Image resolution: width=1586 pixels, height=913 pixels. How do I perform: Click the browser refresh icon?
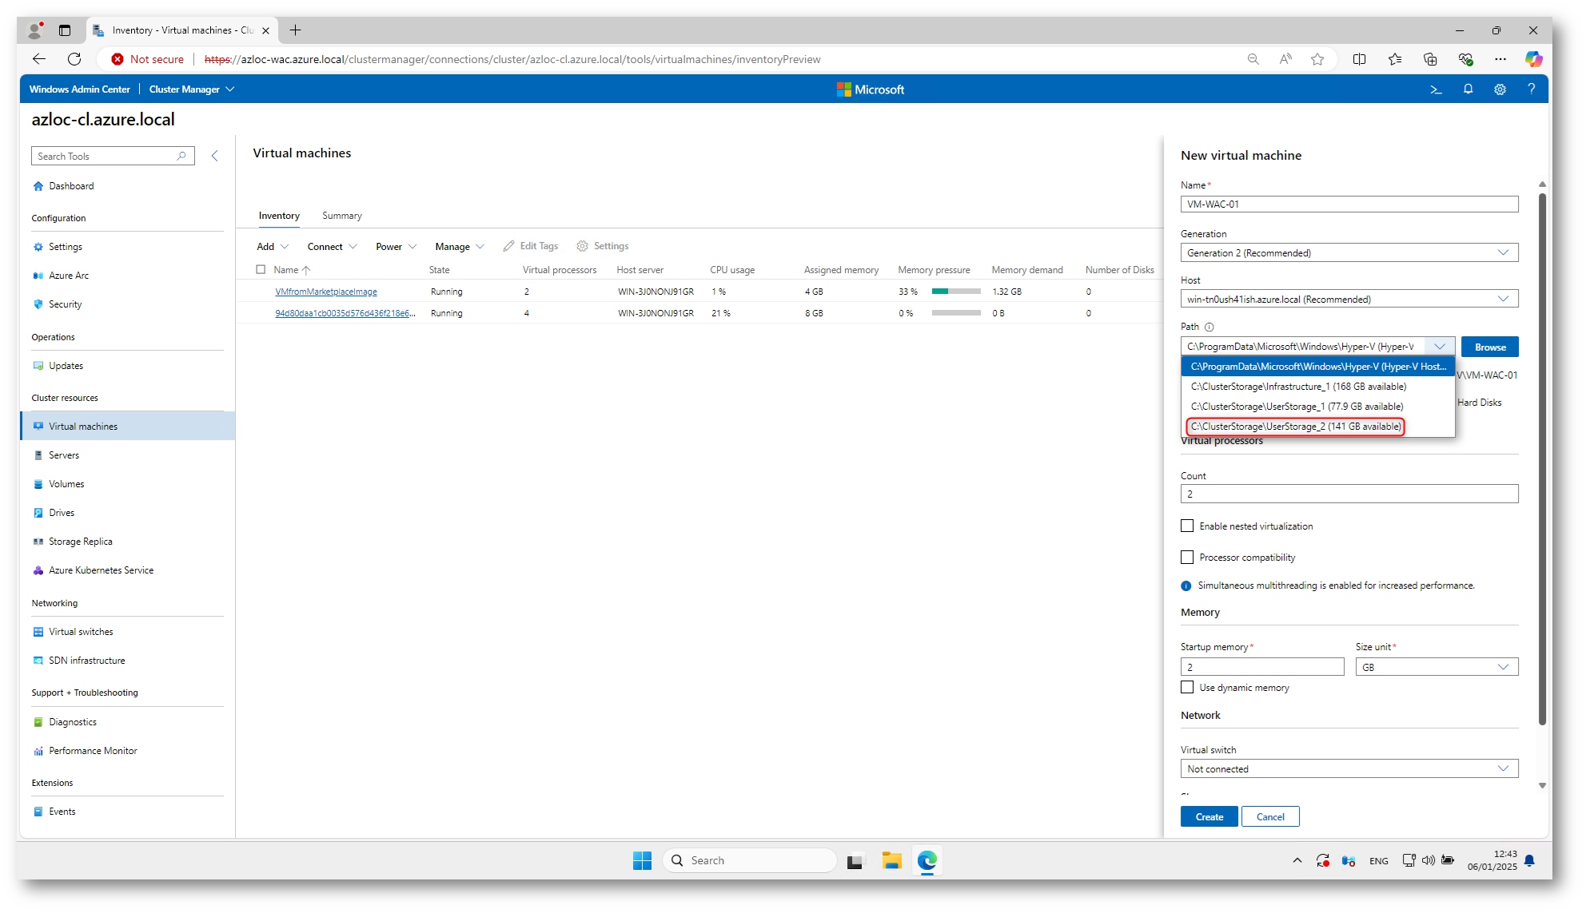pos(74,59)
